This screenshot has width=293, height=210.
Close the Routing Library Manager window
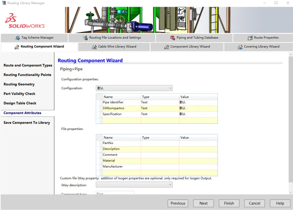(288, 3)
